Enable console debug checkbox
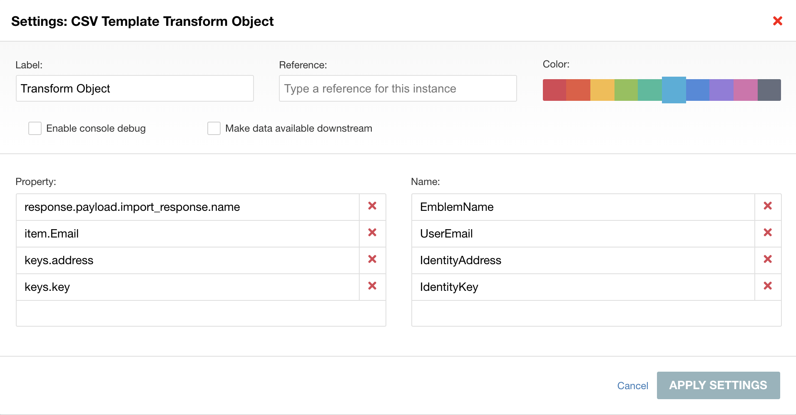796x415 pixels. pos(35,128)
